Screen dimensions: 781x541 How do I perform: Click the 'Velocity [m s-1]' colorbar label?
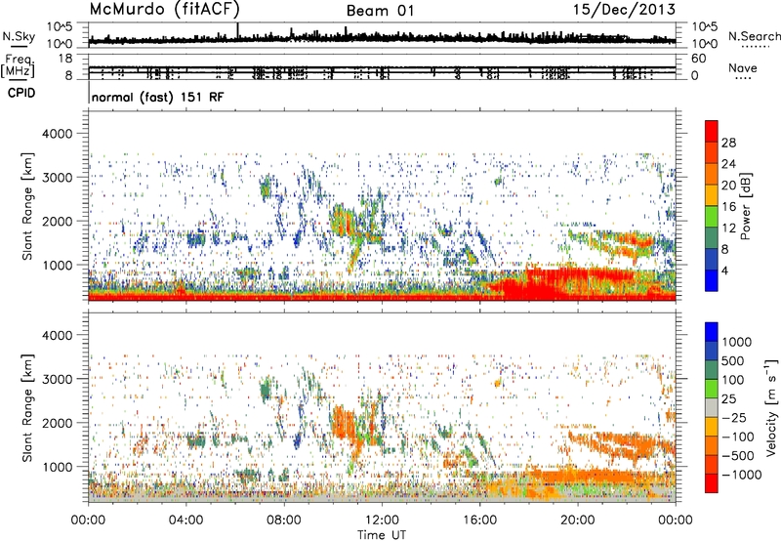click(771, 407)
